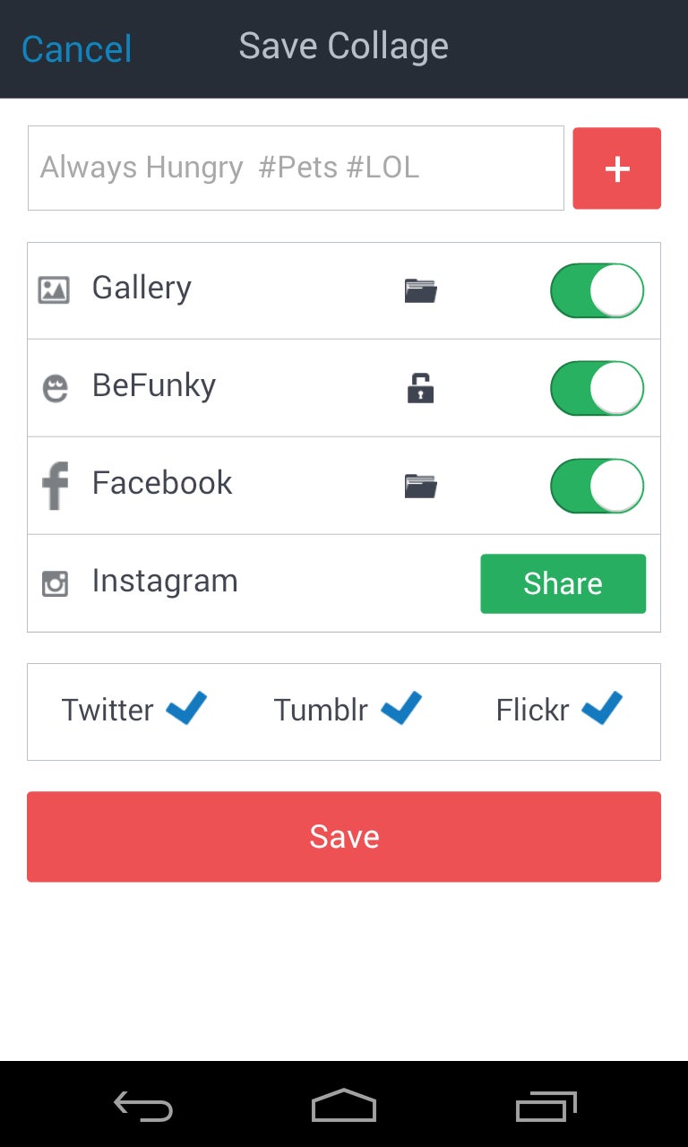
Task: Click the Instagram camera icon
Action: tap(56, 584)
